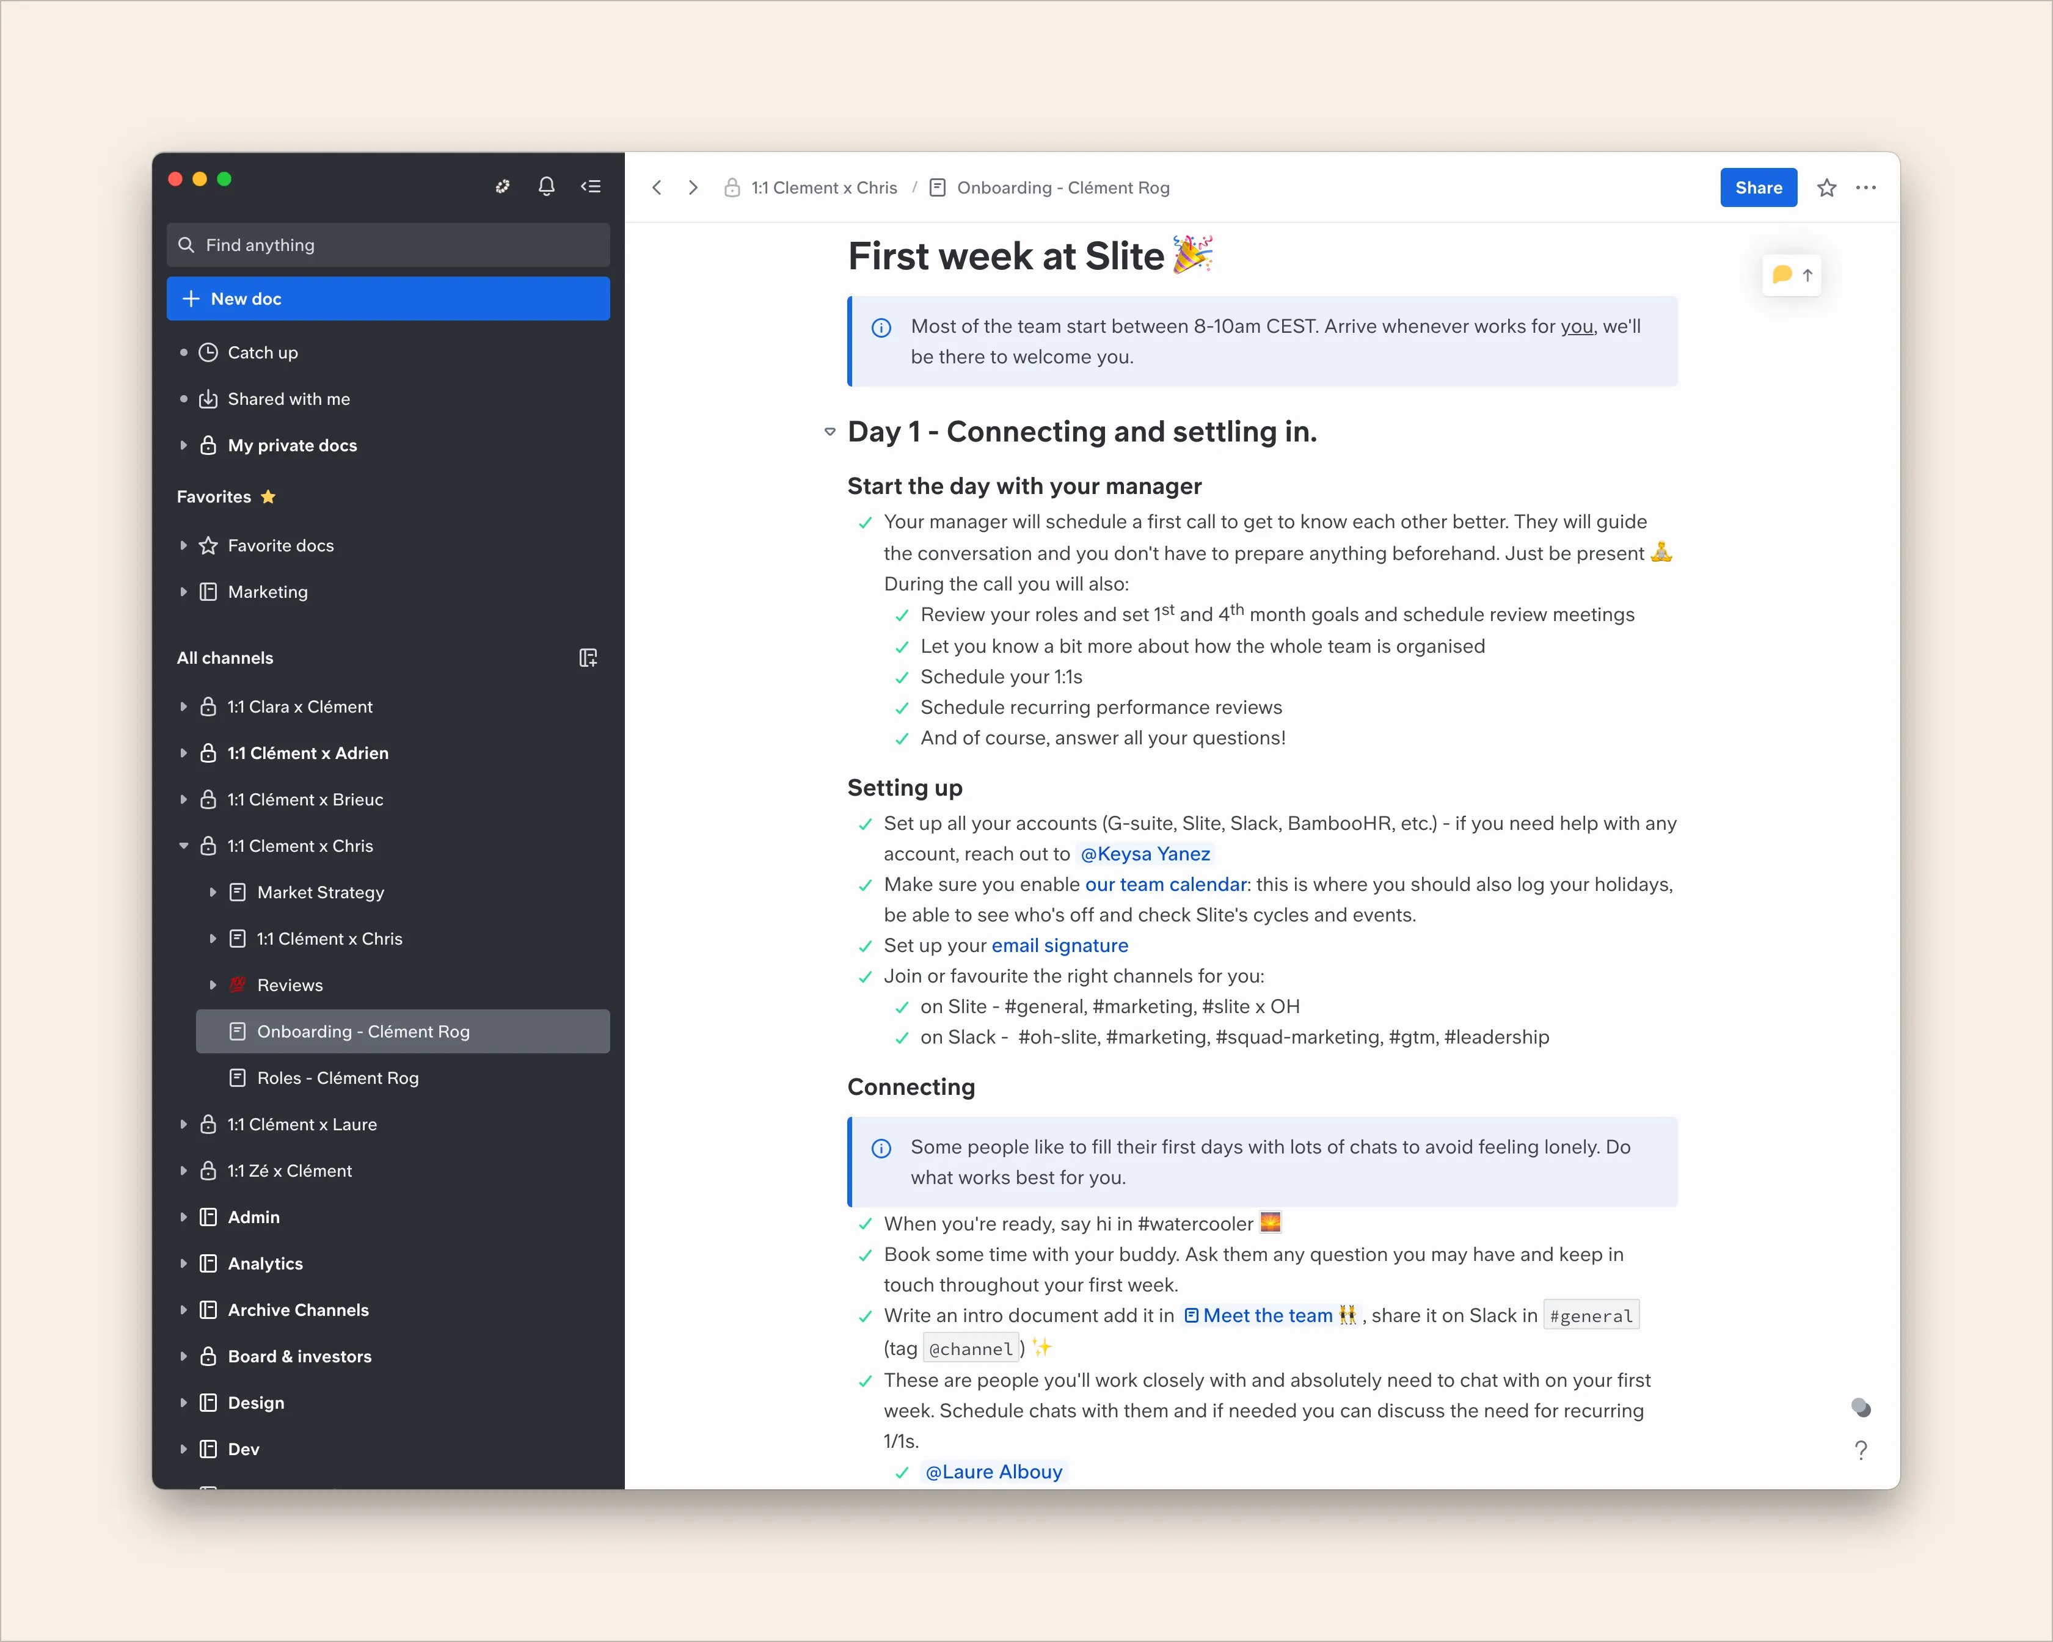Select Onboarding - Clément Rog in sidebar
This screenshot has width=2053, height=1642.
click(403, 1032)
